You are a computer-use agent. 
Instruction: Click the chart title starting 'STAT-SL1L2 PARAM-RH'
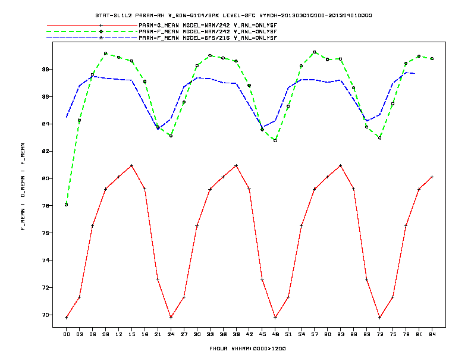233,15
